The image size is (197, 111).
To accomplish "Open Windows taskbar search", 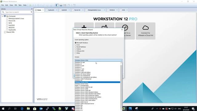I will pyautogui.click(x=9, y=109).
